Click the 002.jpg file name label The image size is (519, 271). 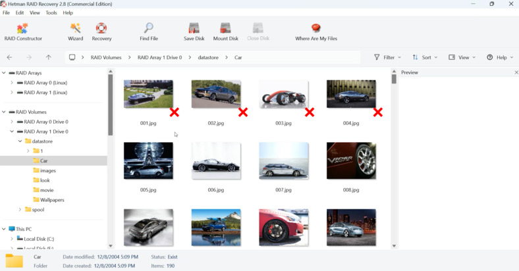click(216, 123)
